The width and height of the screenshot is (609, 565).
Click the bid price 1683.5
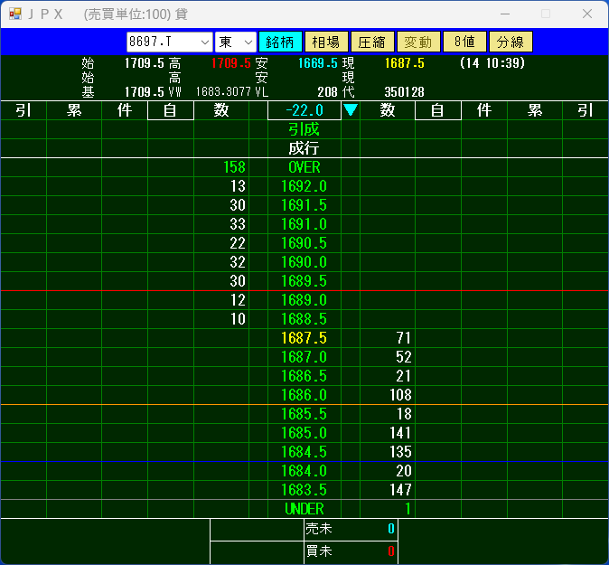tap(304, 490)
